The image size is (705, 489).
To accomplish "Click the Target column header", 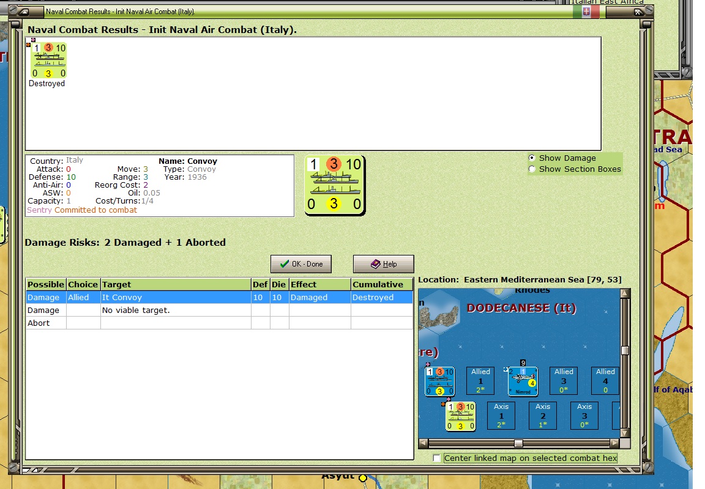I will click(x=176, y=284).
